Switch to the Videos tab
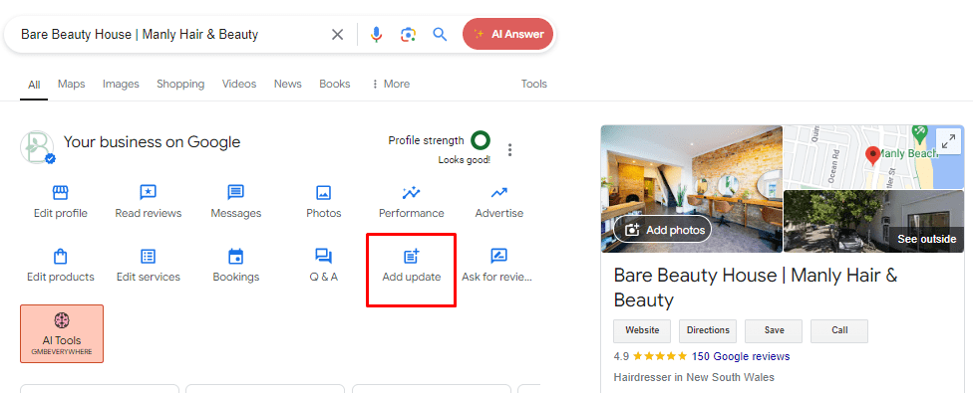Viewport: 973px width, 393px height. [x=239, y=85]
